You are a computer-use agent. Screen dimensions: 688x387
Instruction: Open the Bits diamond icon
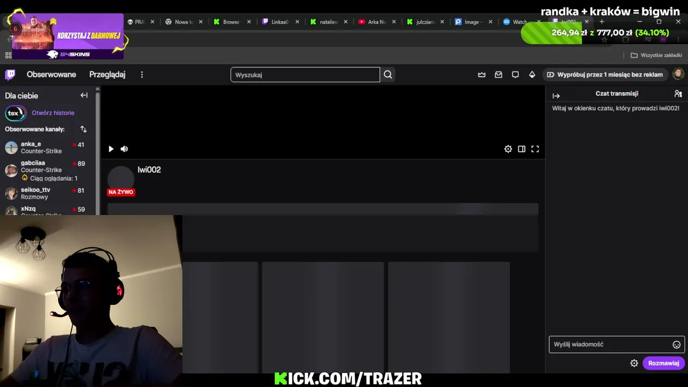[532, 75]
